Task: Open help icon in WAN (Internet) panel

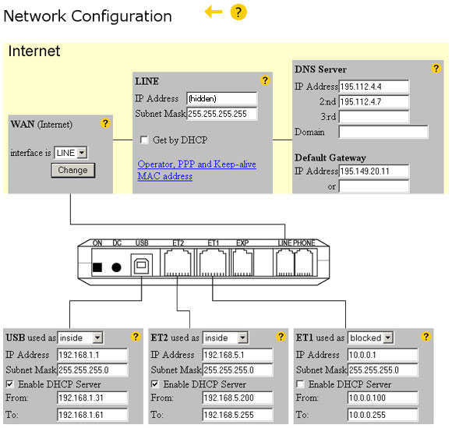Action: (x=105, y=123)
